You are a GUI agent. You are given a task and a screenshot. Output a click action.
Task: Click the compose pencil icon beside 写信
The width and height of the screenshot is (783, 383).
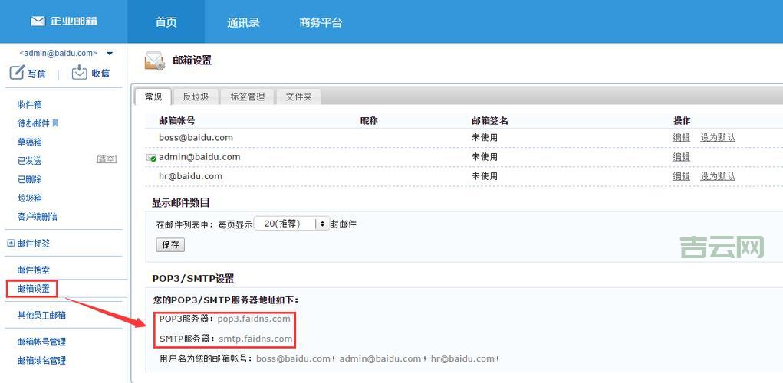(16, 72)
